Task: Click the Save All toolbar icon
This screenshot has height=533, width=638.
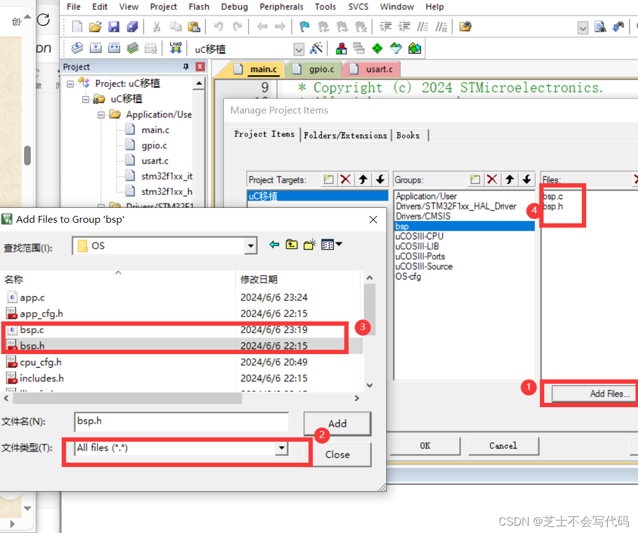Action: (131, 26)
